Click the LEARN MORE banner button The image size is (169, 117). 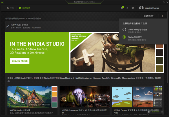[19, 61]
